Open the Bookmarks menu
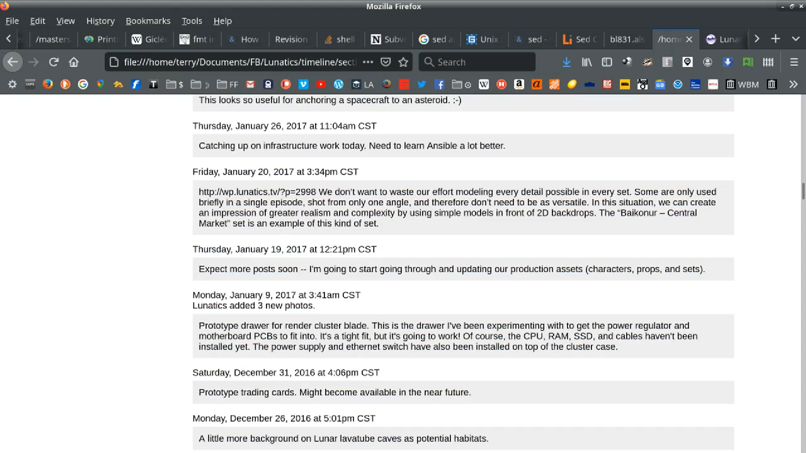This screenshot has height=453, width=806. 148,21
